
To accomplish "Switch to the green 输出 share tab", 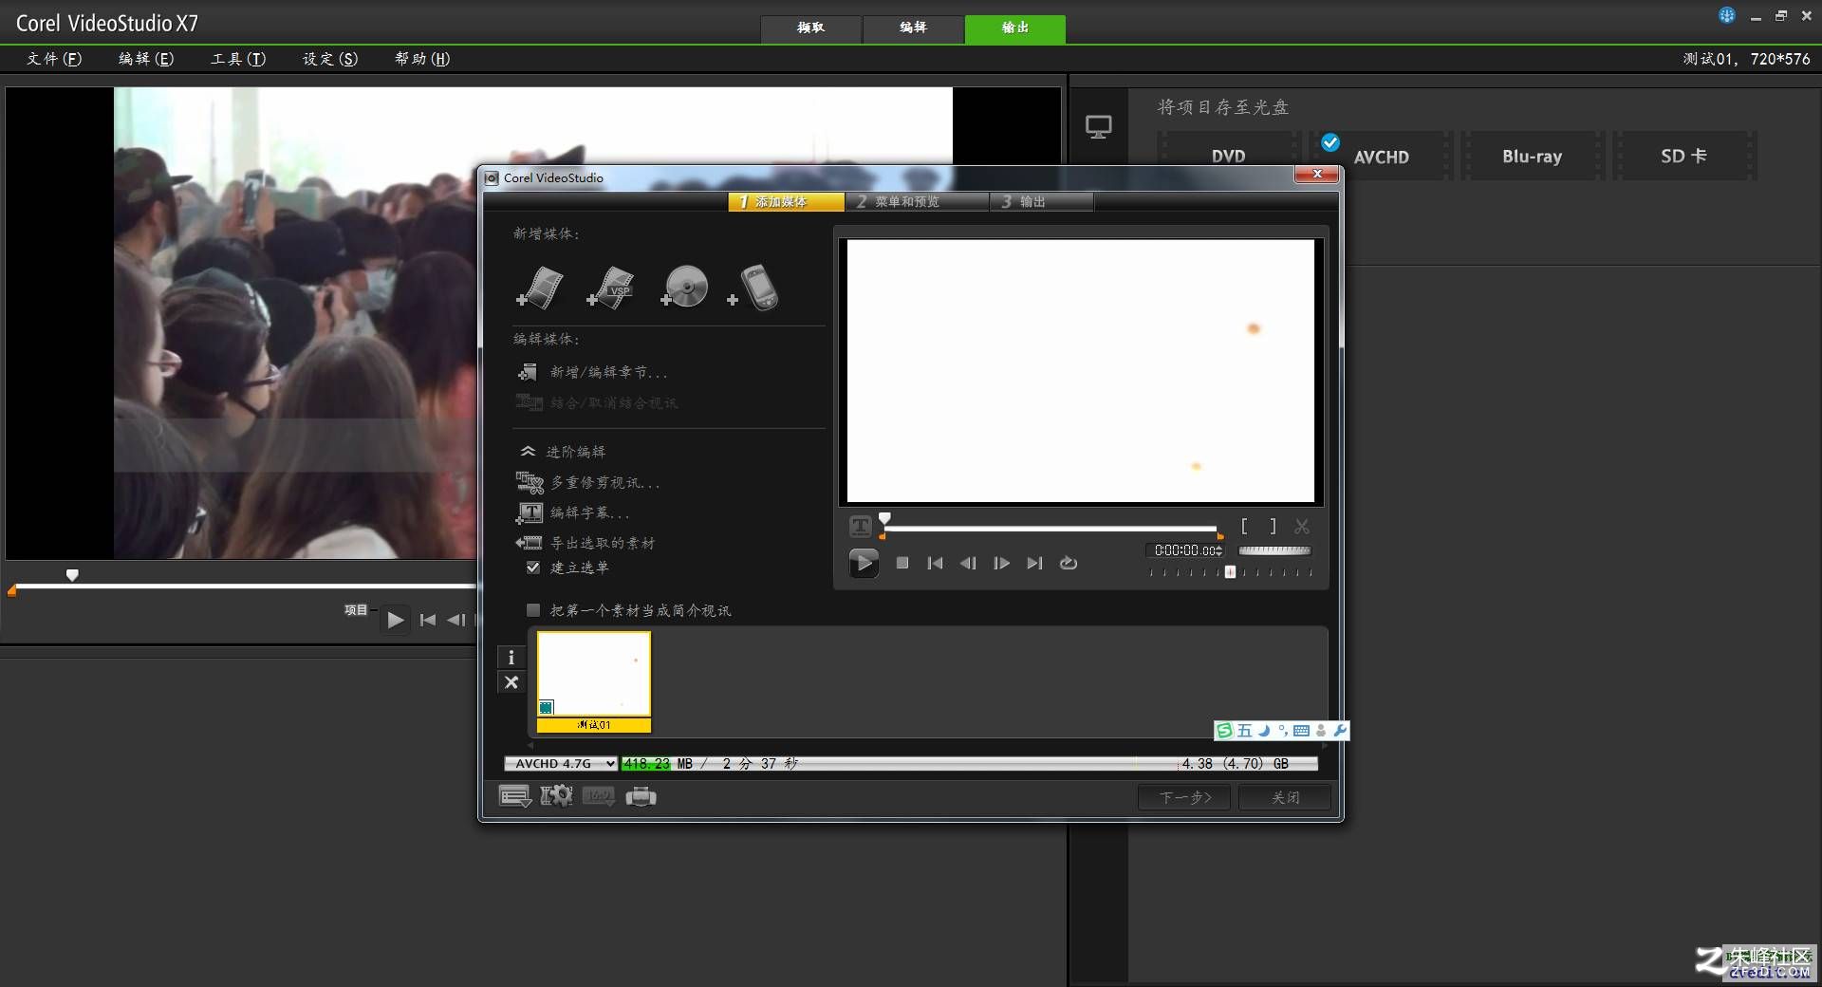I will click(1015, 28).
